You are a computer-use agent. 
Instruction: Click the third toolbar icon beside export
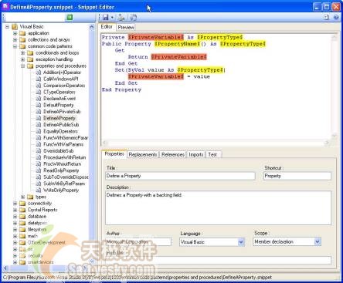coord(133,18)
